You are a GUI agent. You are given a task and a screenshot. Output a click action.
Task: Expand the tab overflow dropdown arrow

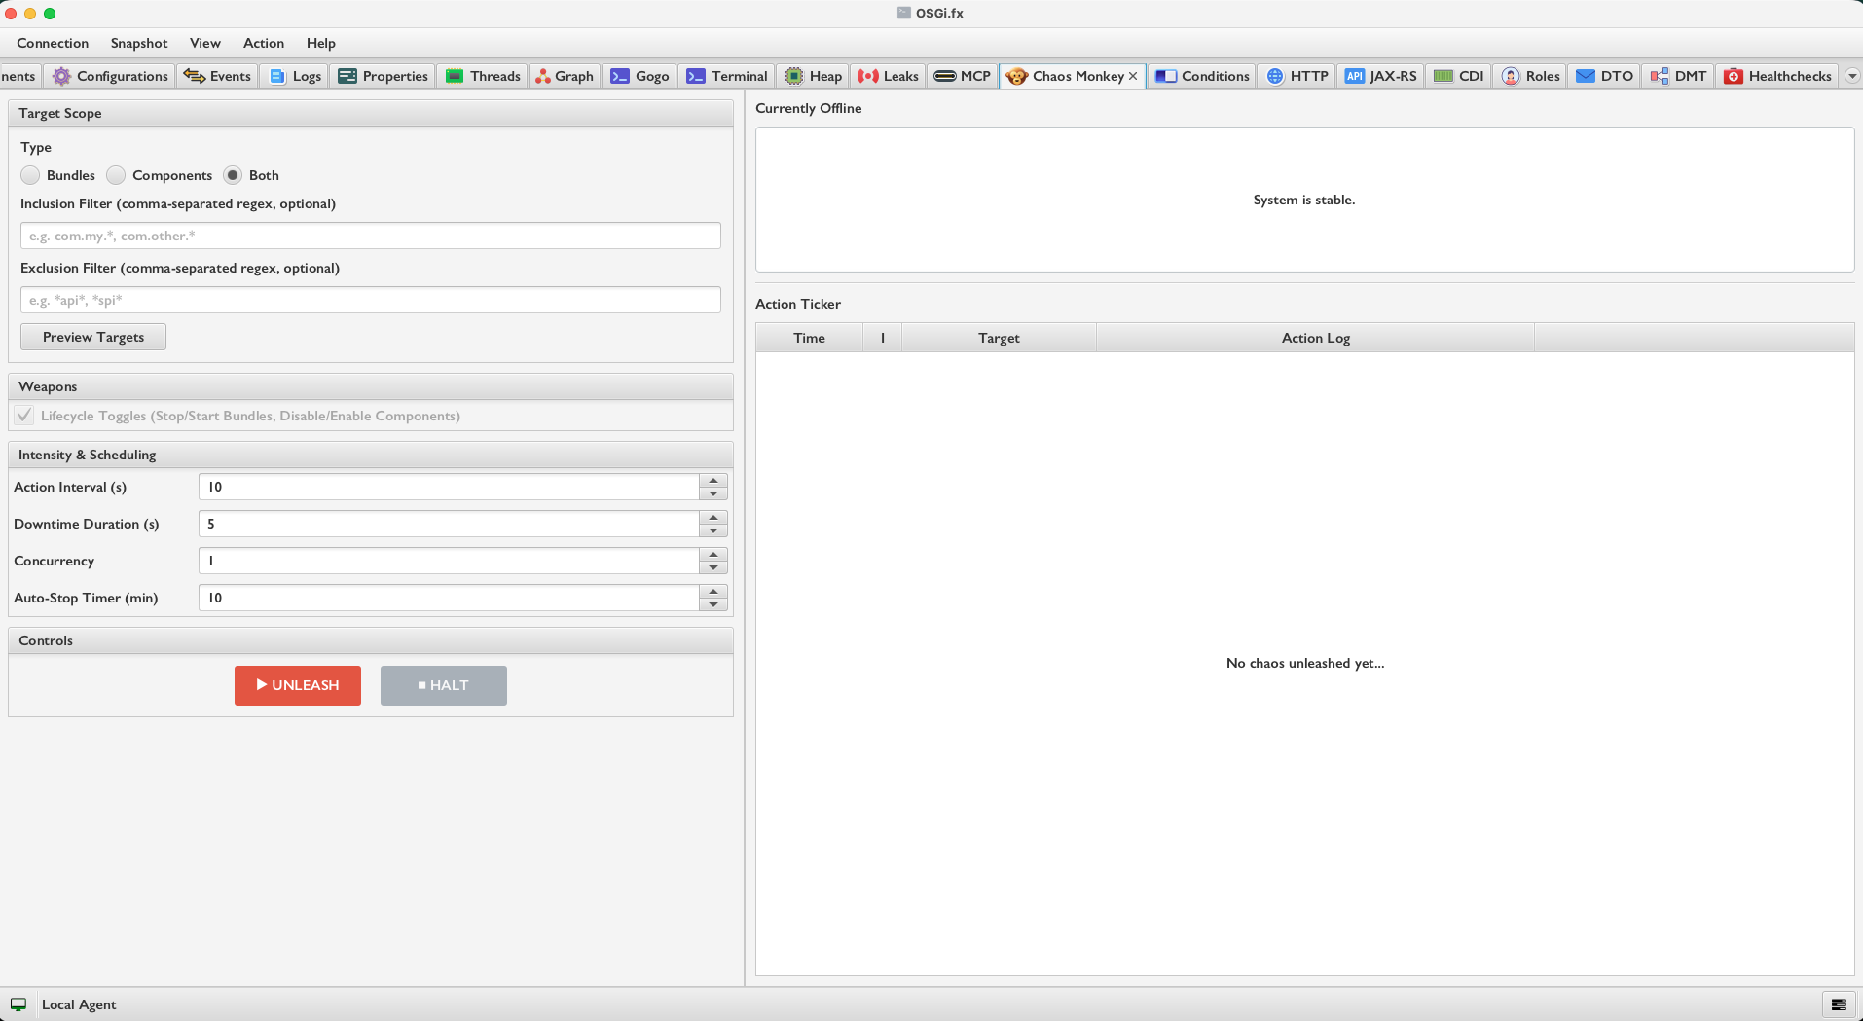[1852, 76]
